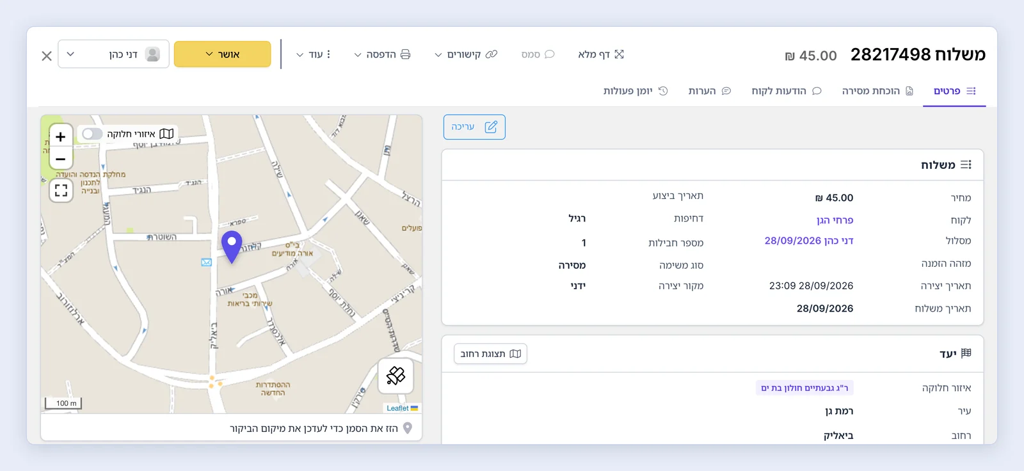The height and width of the screenshot is (471, 1024).
Task: Click the price value ₪ 45.00 in משלוח card
Action: 834,198
